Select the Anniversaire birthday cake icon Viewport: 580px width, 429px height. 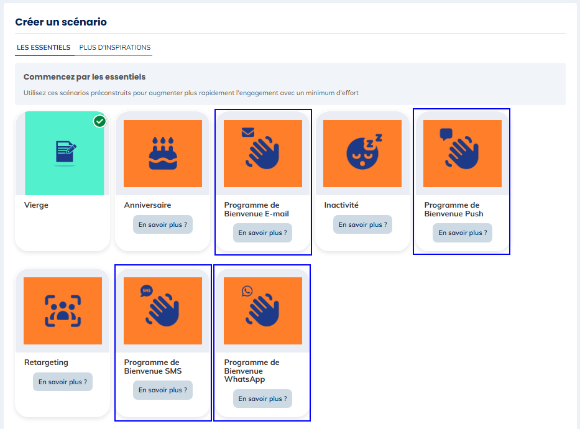tap(162, 153)
